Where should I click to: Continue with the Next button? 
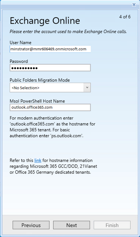coord(71,225)
